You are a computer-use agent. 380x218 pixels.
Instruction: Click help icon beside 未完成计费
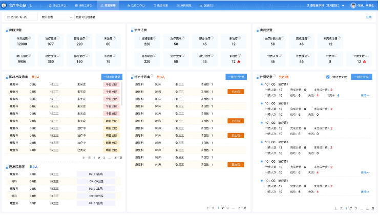(339, 38)
